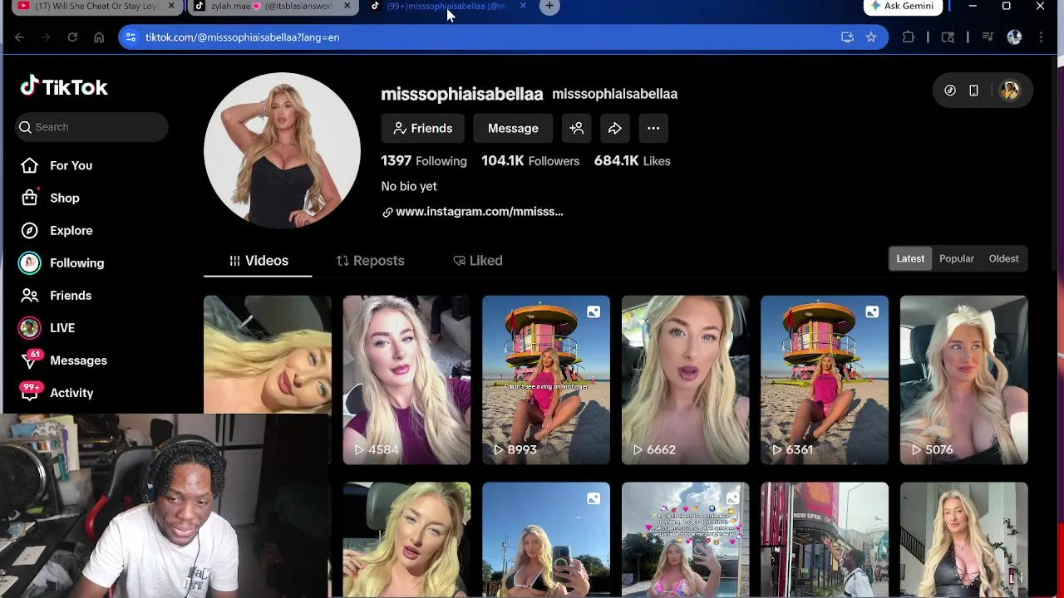Open the three-dot more options menu
This screenshot has height=598, width=1064.
[653, 128]
